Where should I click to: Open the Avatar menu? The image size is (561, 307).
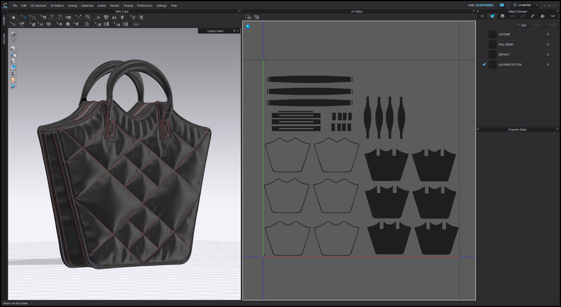point(102,6)
